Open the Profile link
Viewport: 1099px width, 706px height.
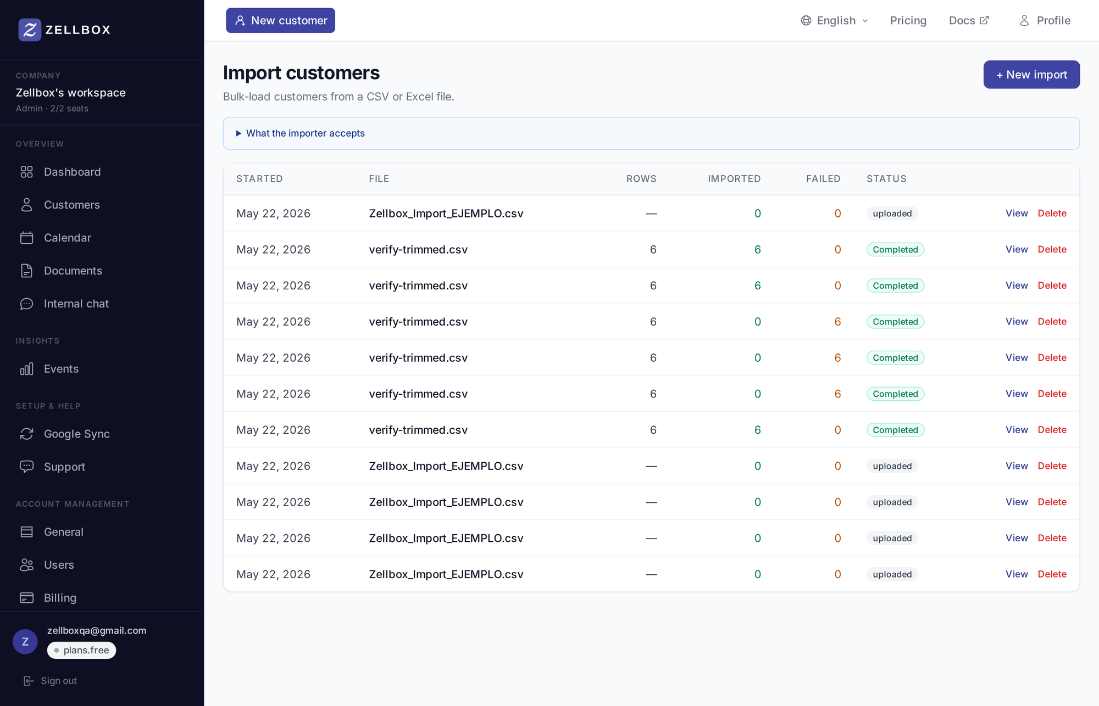[1045, 20]
